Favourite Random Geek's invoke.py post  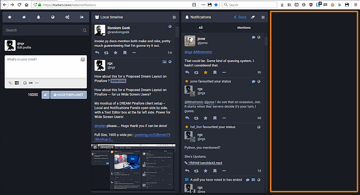[115, 53]
